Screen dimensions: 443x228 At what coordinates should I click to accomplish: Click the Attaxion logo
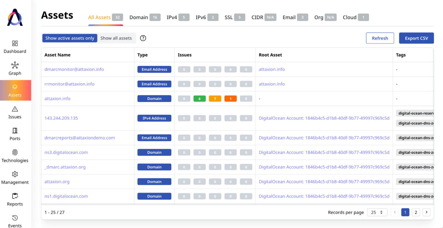click(x=15, y=17)
